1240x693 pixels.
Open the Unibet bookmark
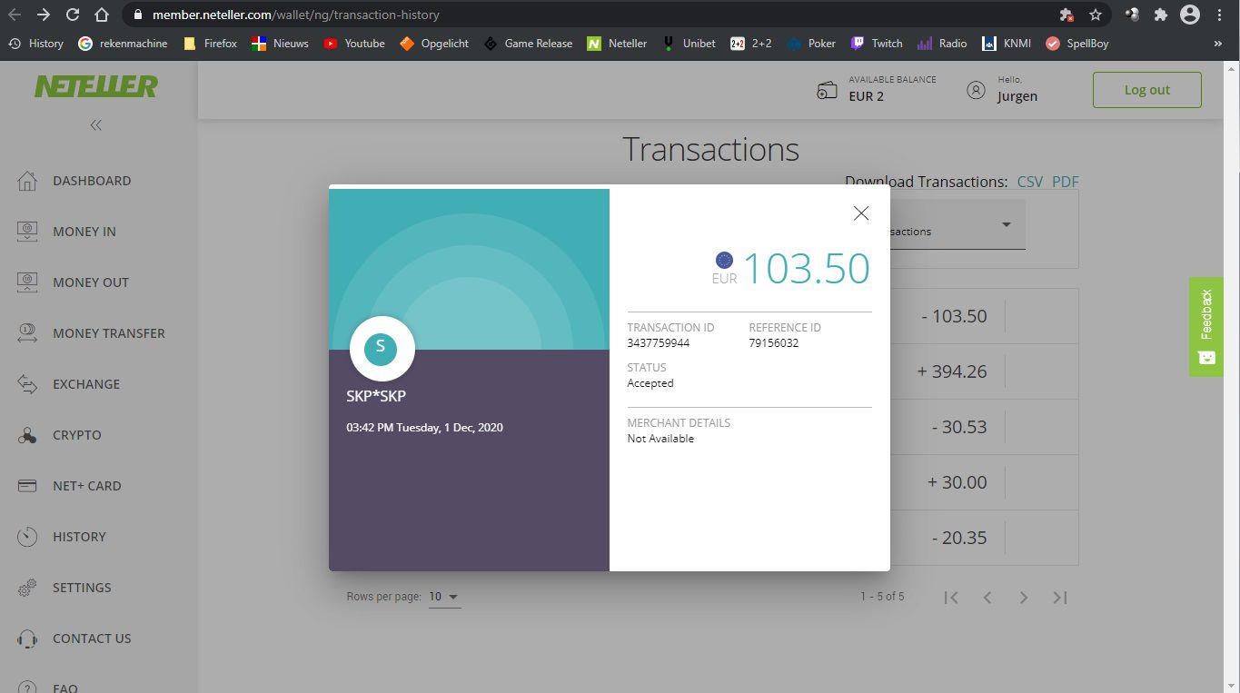pyautogui.click(x=689, y=44)
